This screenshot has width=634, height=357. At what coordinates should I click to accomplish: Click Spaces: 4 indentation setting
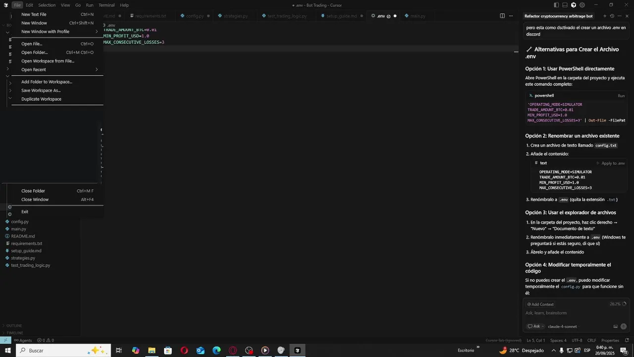558,340
